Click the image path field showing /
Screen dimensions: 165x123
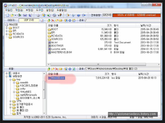[123, 20]
